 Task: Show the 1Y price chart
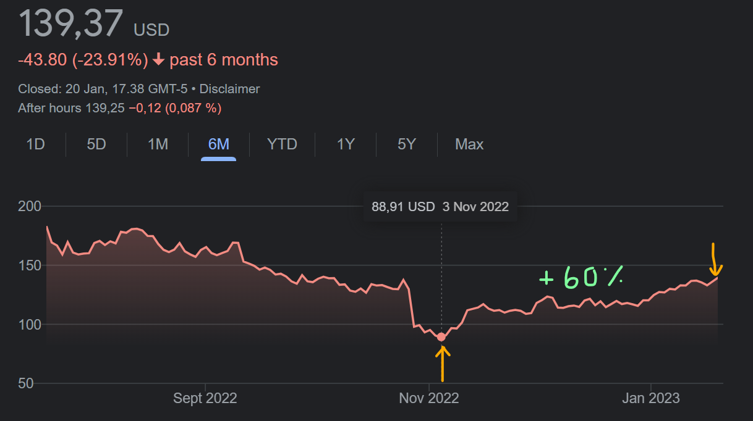[346, 144]
